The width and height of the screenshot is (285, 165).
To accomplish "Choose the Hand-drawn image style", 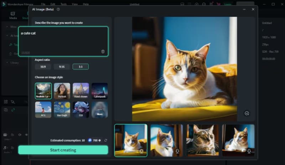I will point(81,91).
